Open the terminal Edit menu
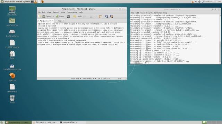The width and height of the screenshot is (222, 124). [137, 13]
